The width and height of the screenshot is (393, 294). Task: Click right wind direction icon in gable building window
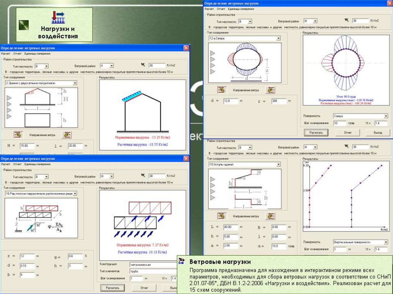click(x=67, y=135)
